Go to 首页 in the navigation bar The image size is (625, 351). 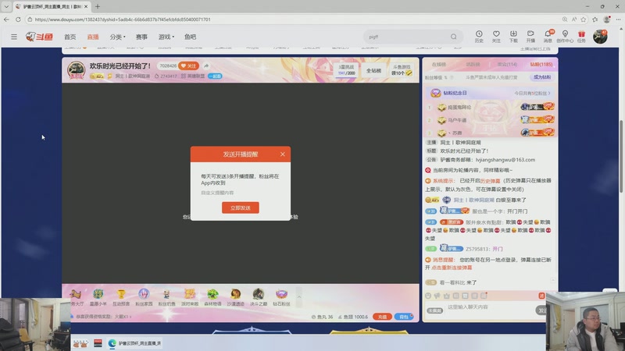tap(70, 37)
